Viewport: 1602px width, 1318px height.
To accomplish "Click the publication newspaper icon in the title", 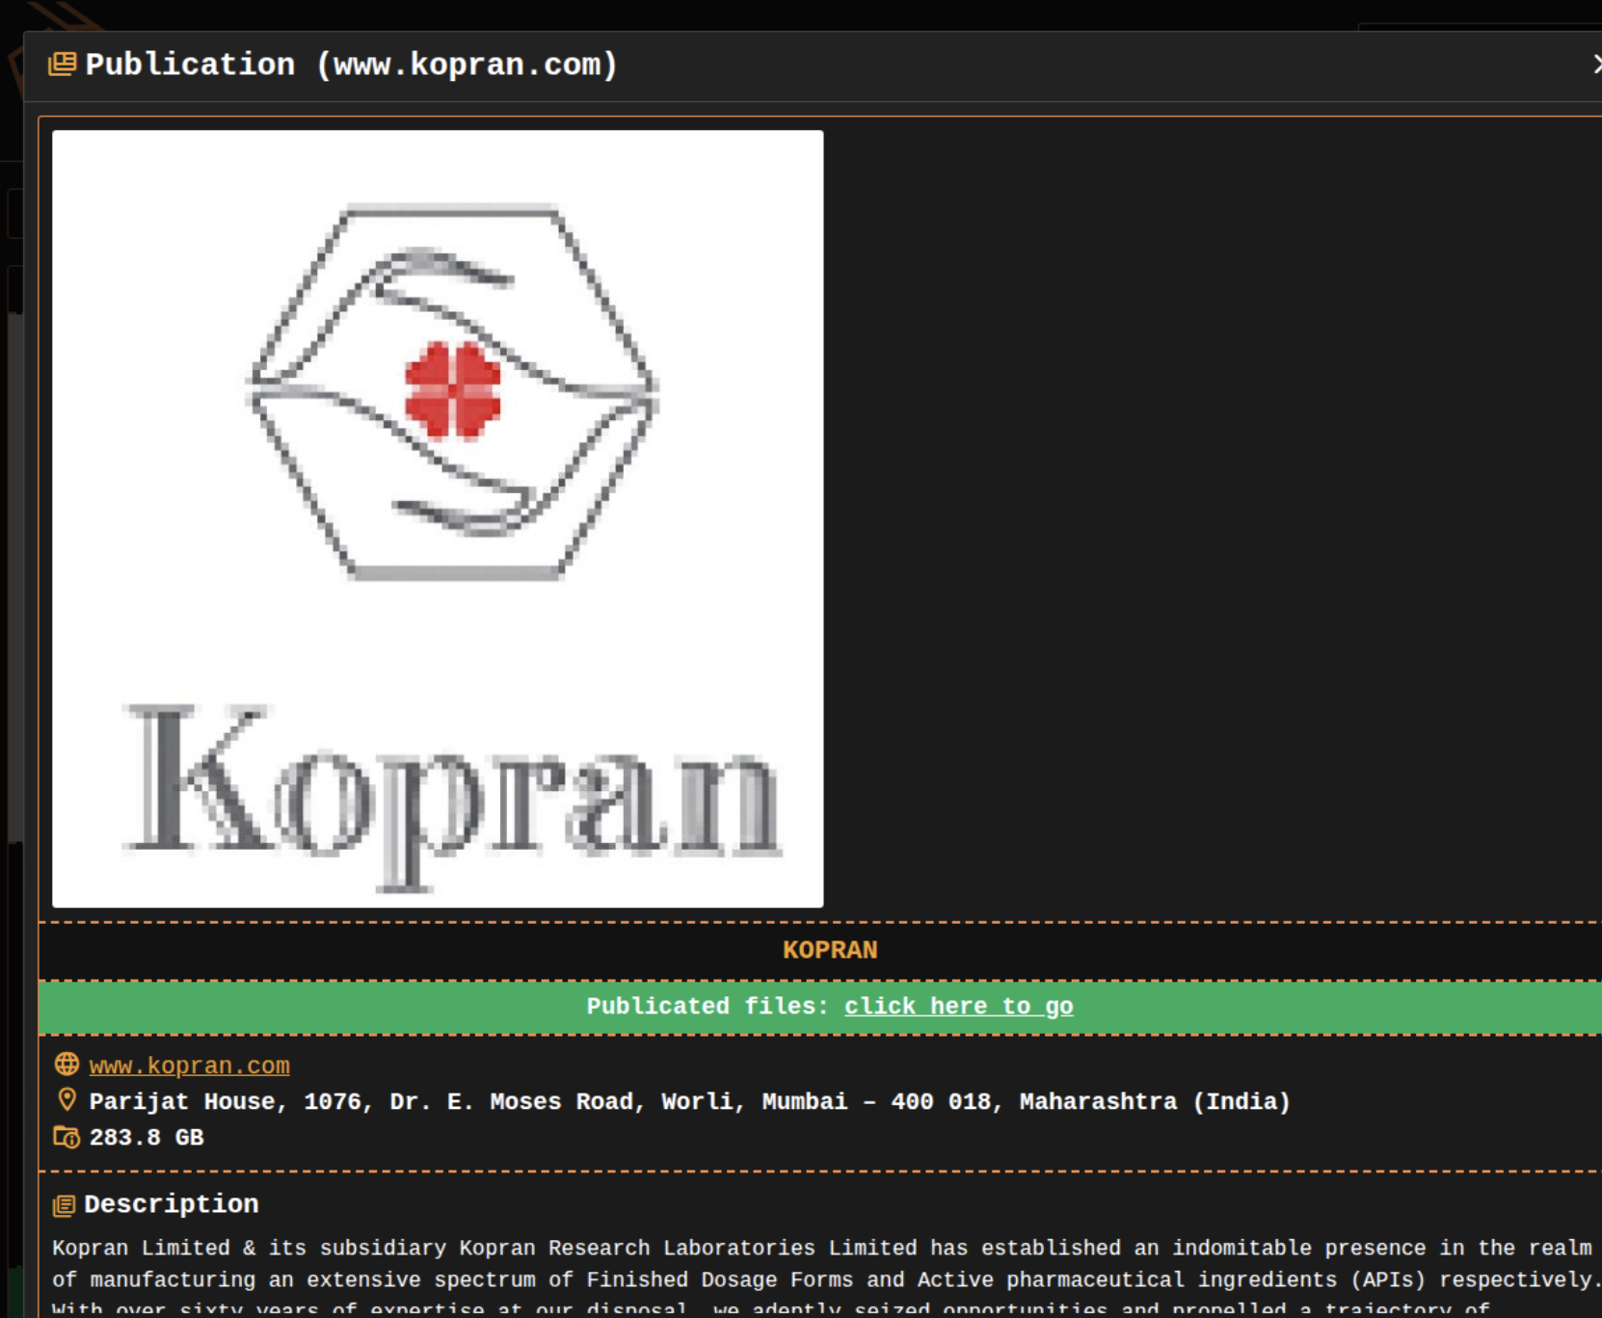I will tap(62, 65).
